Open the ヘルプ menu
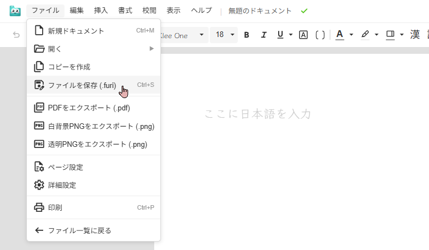This screenshot has height=250, width=429. (201, 11)
